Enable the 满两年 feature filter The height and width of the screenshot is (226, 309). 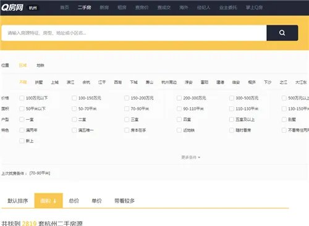pyautogui.click(x=22, y=130)
